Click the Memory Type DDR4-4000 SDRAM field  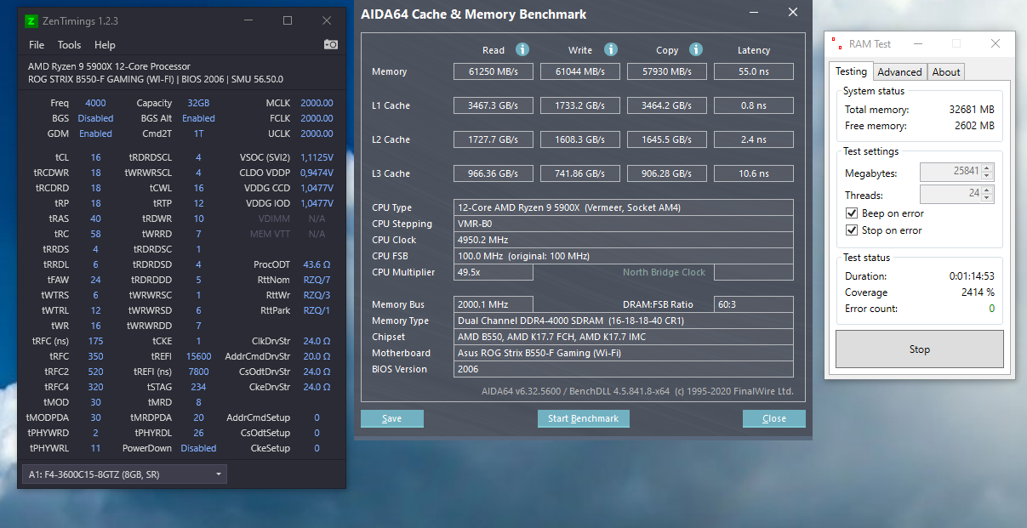624,321
